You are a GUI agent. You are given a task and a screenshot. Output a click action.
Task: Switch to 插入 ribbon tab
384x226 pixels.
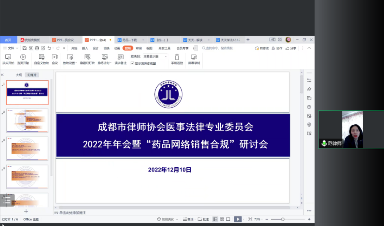click(85, 48)
